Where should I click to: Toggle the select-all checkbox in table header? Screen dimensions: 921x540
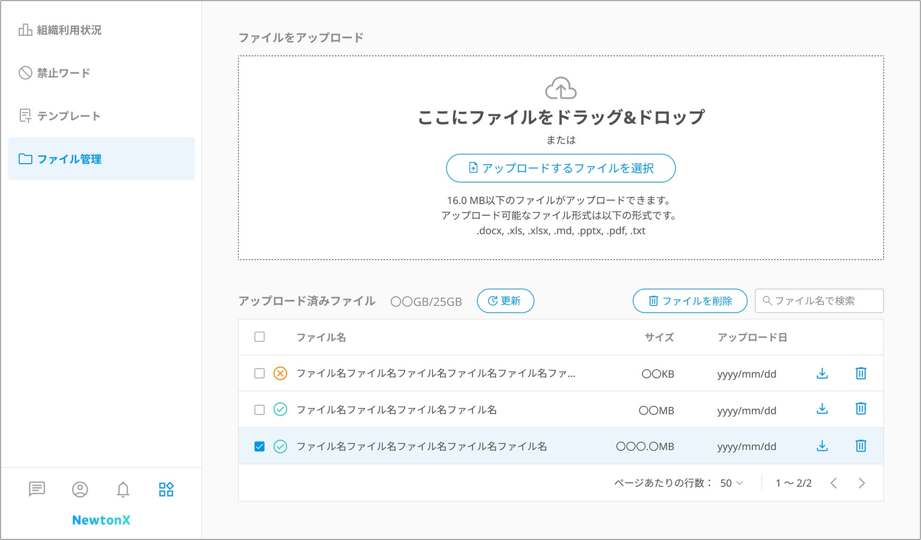pos(259,337)
